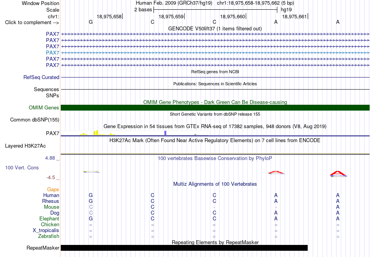Screen dimensions: 370x257
Task: Select the Human alignment row label
Action: coord(51,195)
